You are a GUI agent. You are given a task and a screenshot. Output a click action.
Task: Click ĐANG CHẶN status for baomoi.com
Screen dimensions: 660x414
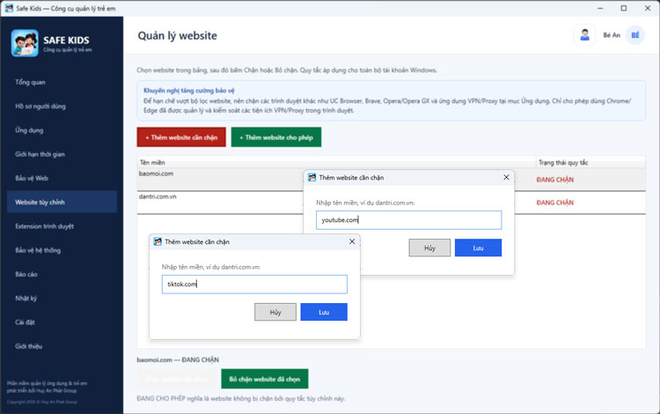pyautogui.click(x=554, y=180)
